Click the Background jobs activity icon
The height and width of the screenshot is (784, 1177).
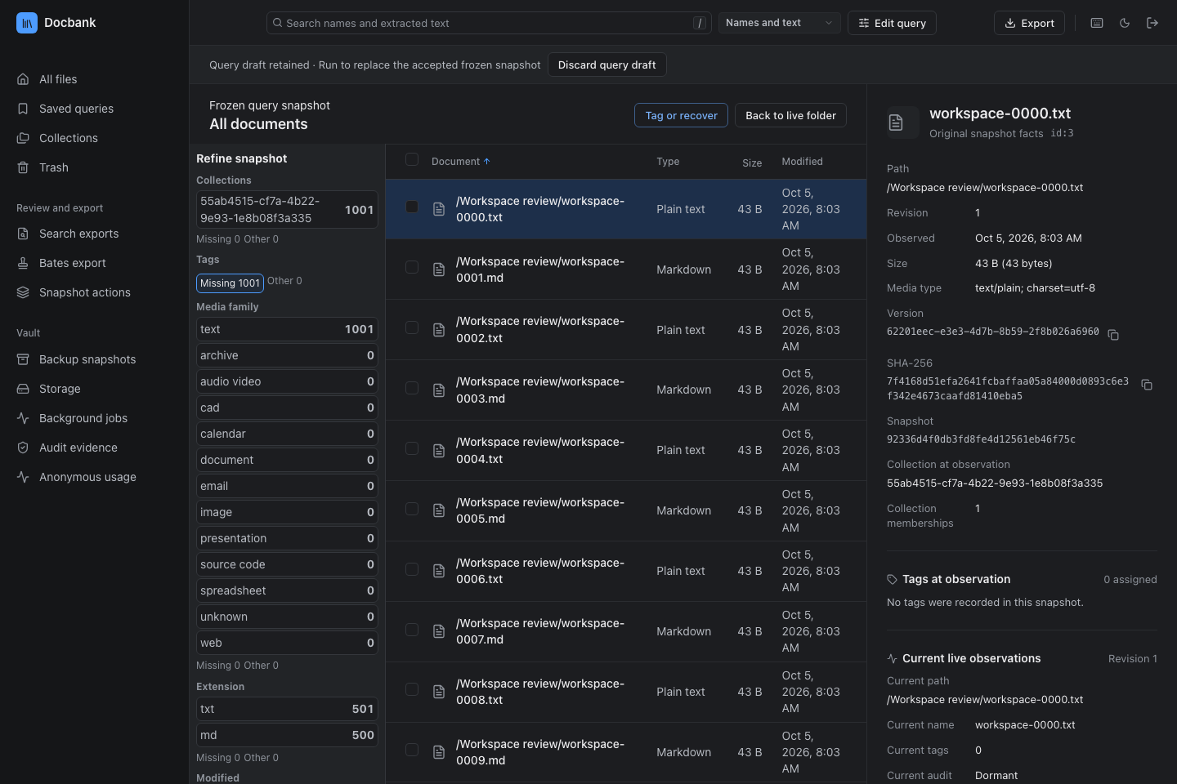[x=23, y=418]
